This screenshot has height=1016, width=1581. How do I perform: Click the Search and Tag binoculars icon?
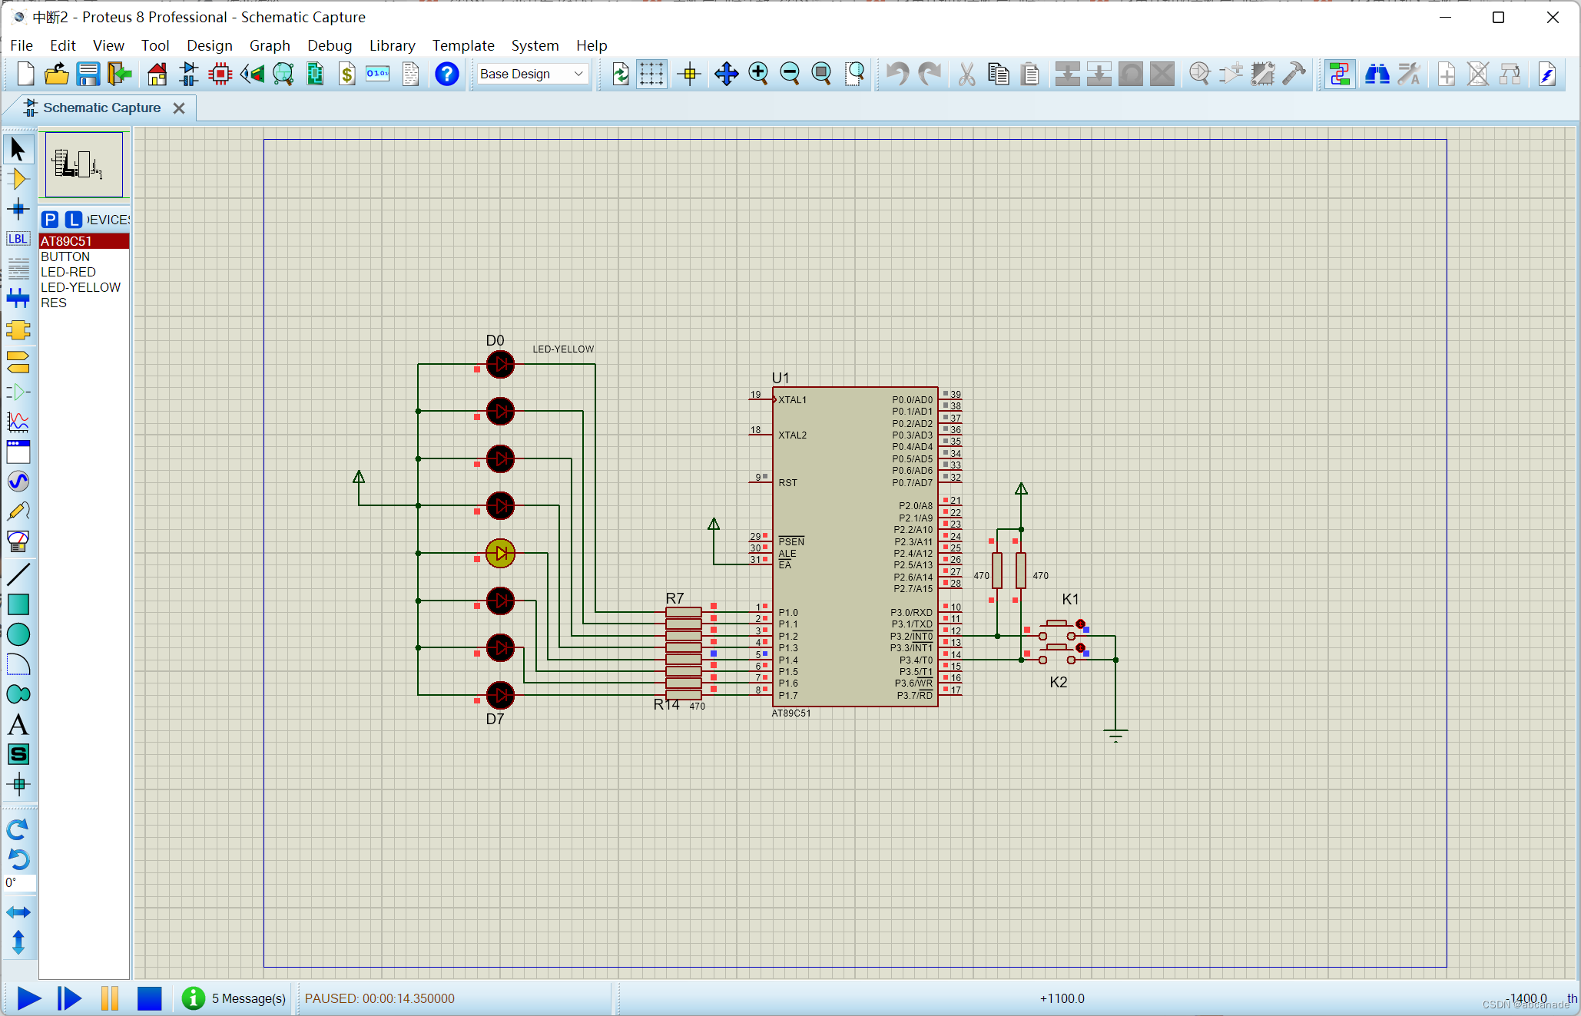point(1376,74)
